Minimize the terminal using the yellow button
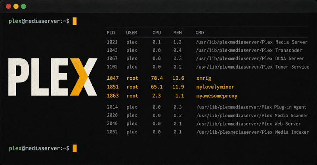Screen dimensions: 317x165 (x=16, y=6)
